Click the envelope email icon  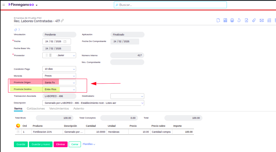(x=262, y=20)
